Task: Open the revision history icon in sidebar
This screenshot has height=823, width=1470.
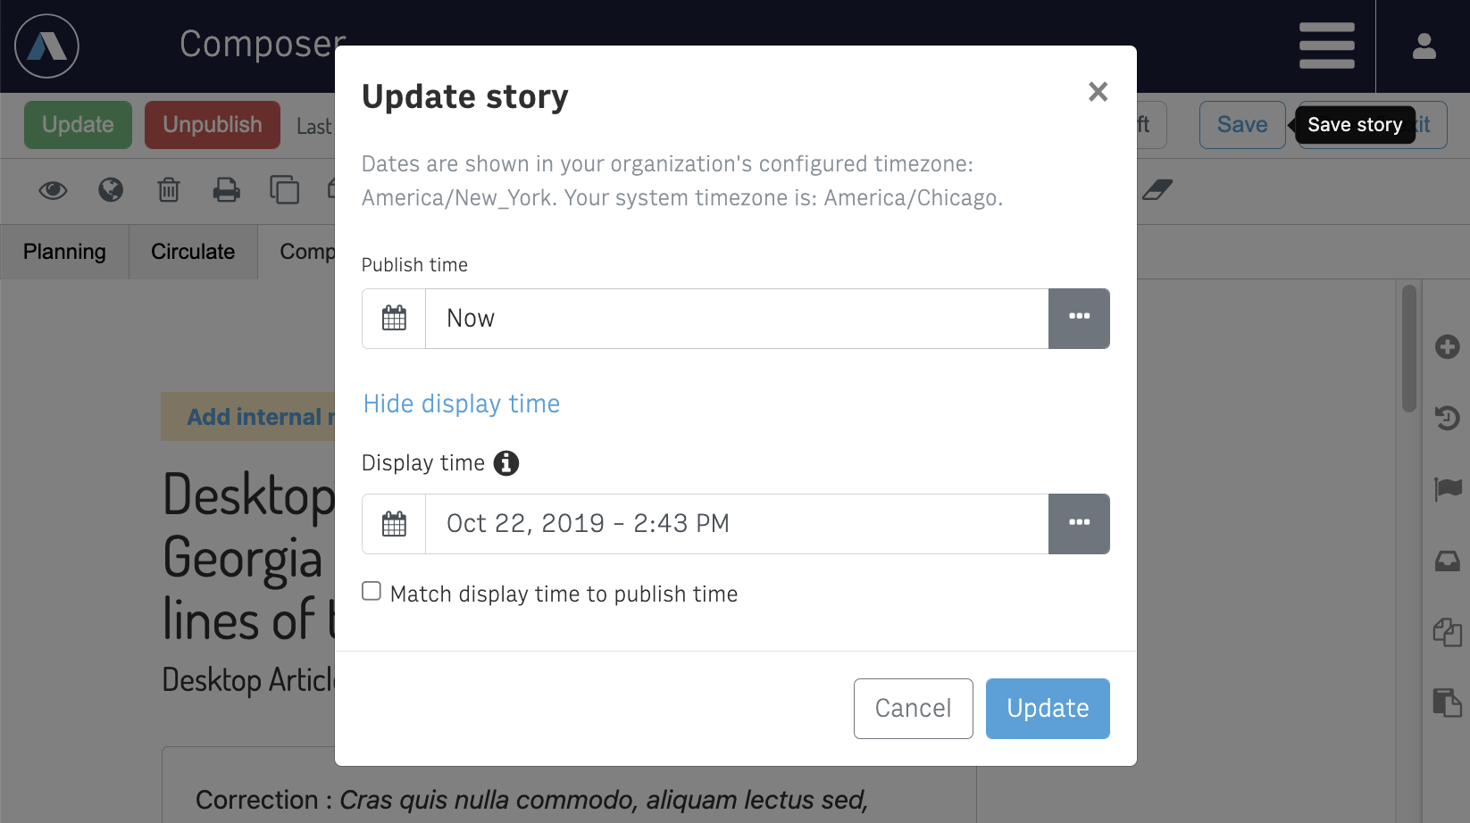Action: (x=1447, y=418)
